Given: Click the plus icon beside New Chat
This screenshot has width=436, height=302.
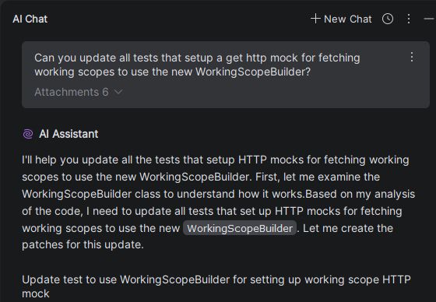Looking at the screenshot, I should click(315, 19).
